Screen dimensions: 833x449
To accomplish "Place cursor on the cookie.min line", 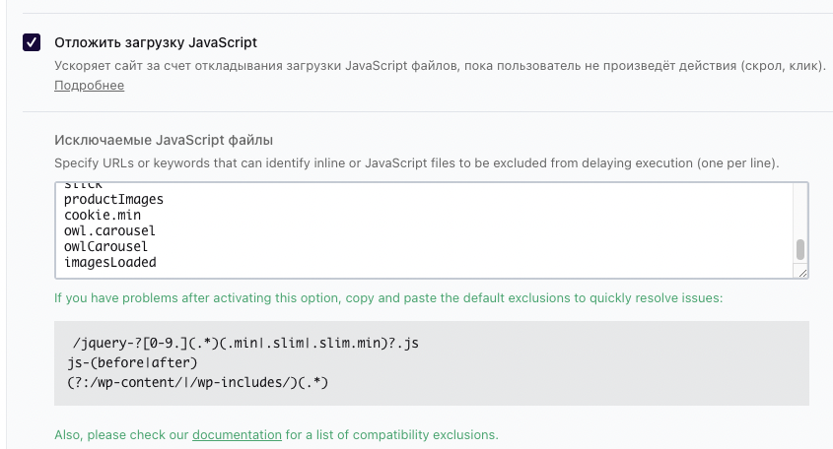I will [104, 216].
